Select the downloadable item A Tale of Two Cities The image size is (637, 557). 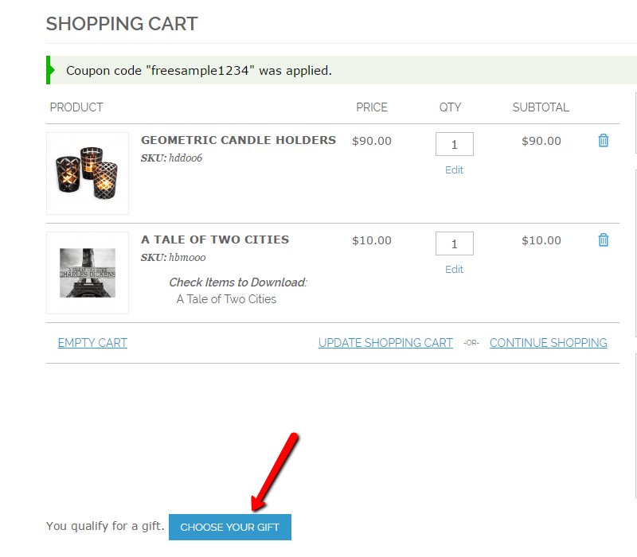click(x=226, y=299)
